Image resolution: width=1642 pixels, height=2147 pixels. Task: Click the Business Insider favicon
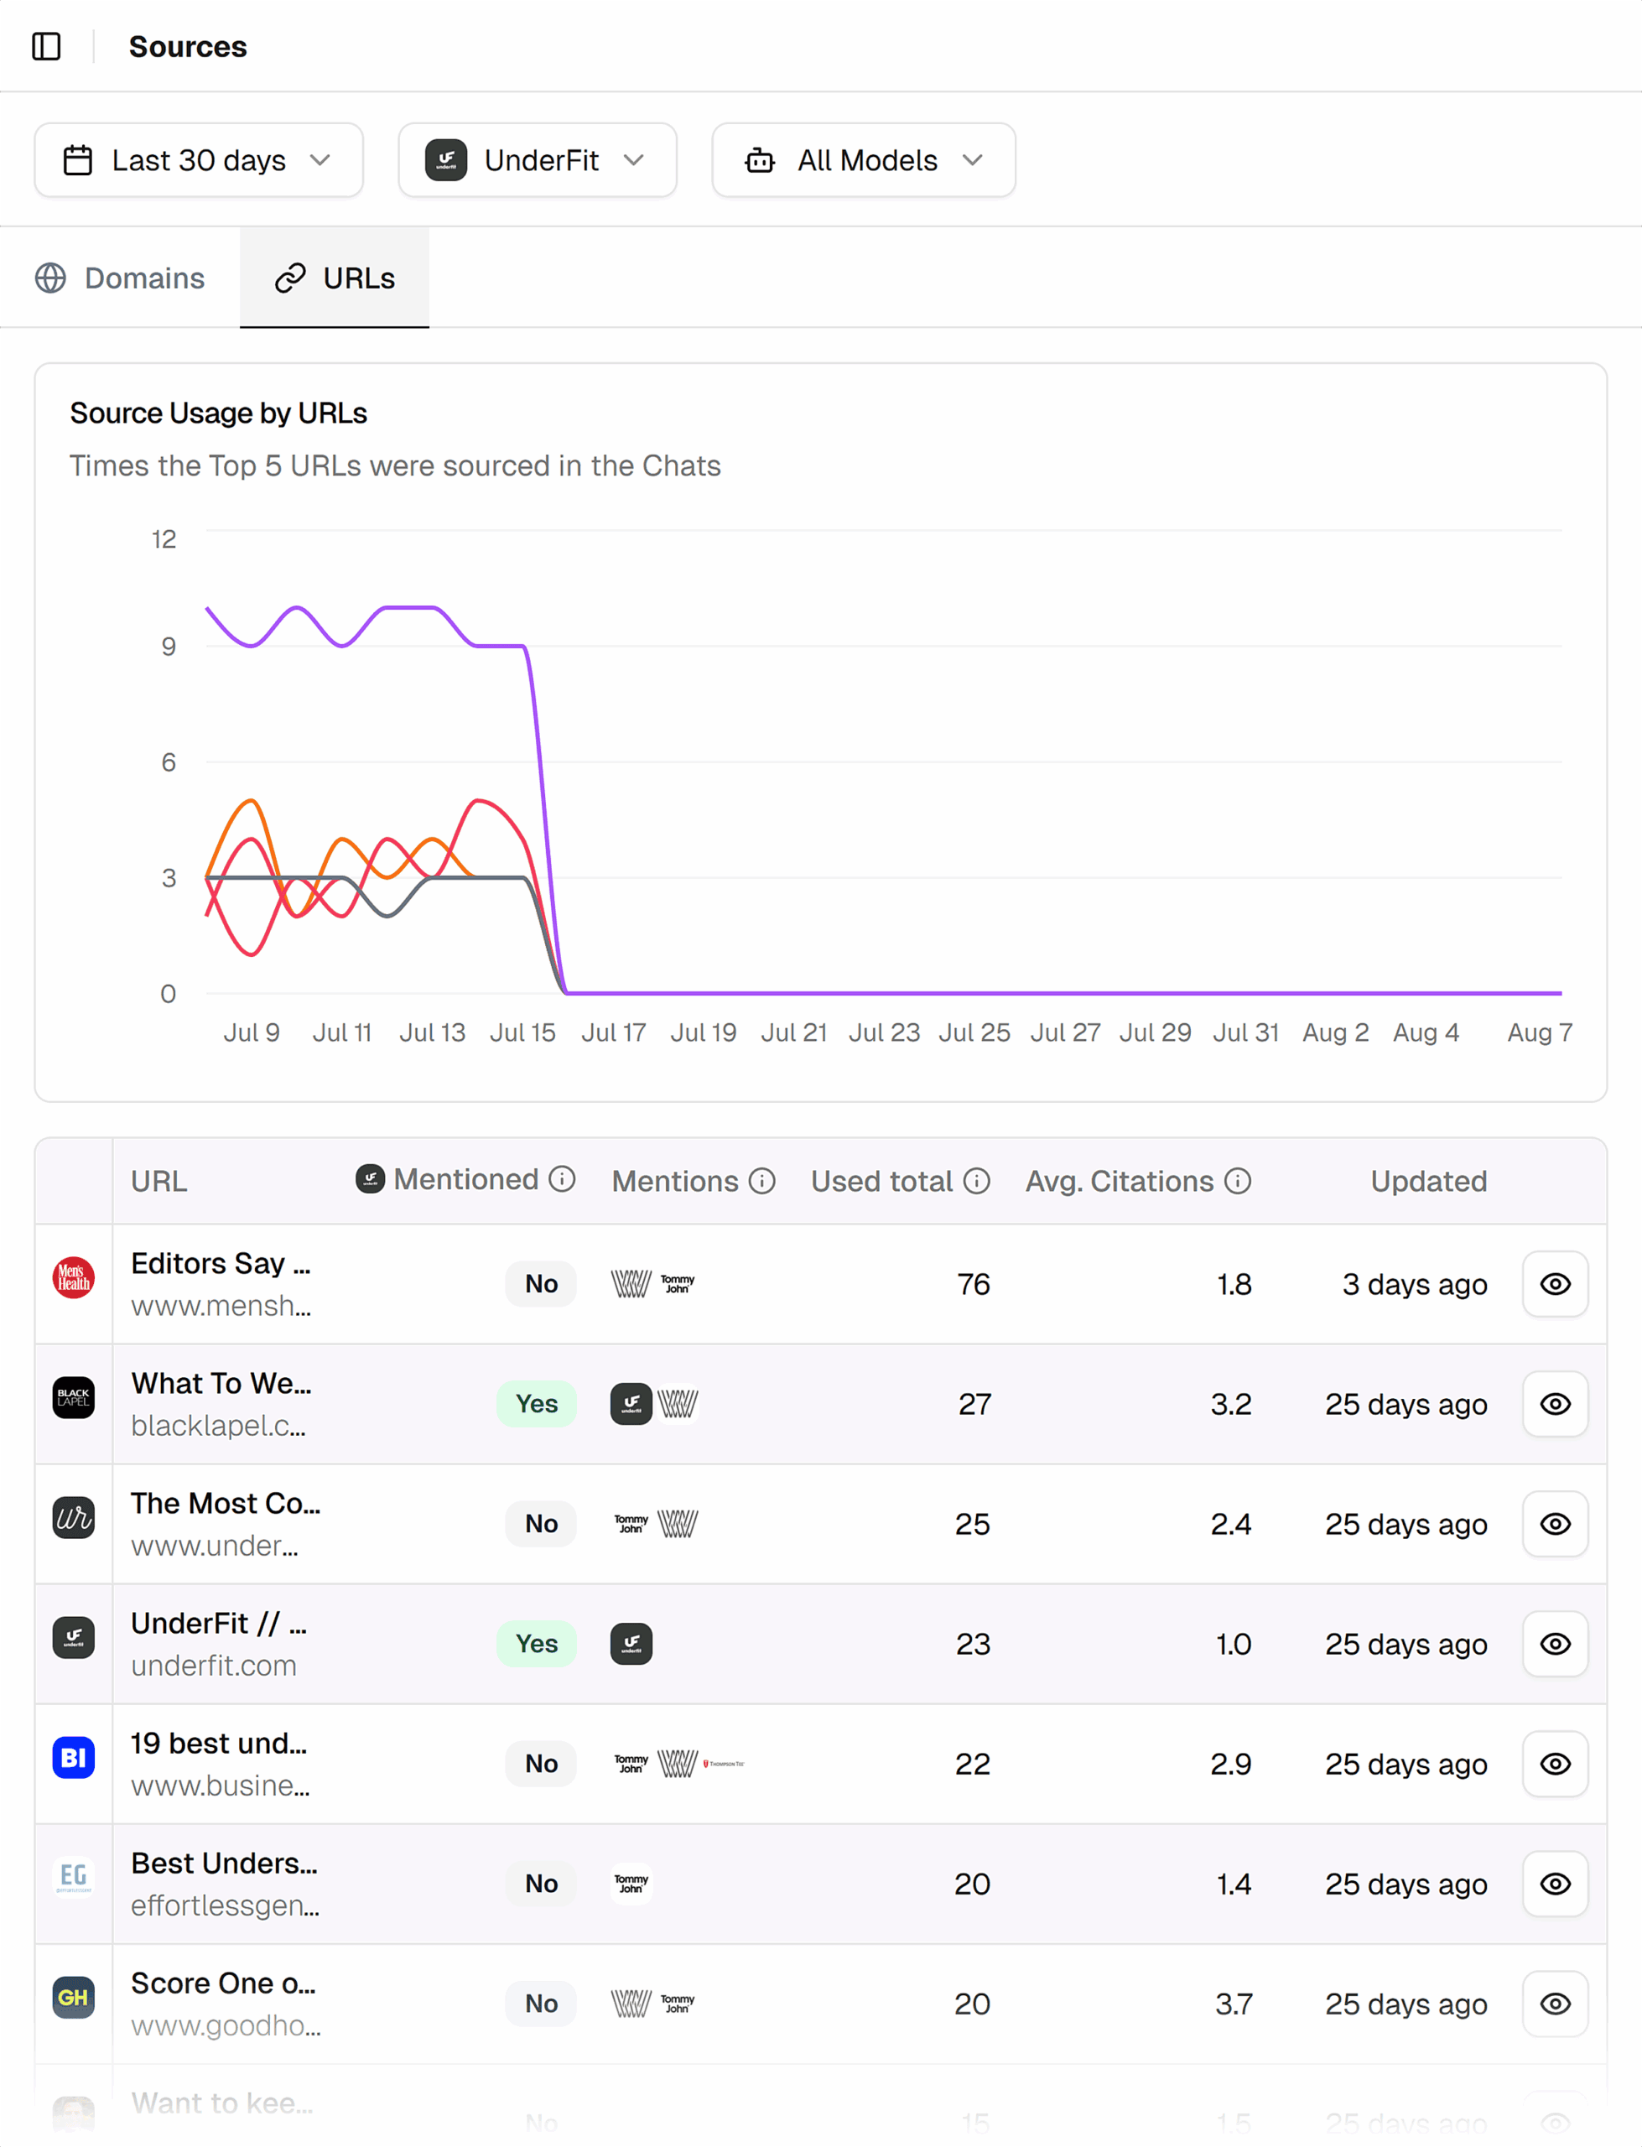pyautogui.click(x=73, y=1758)
